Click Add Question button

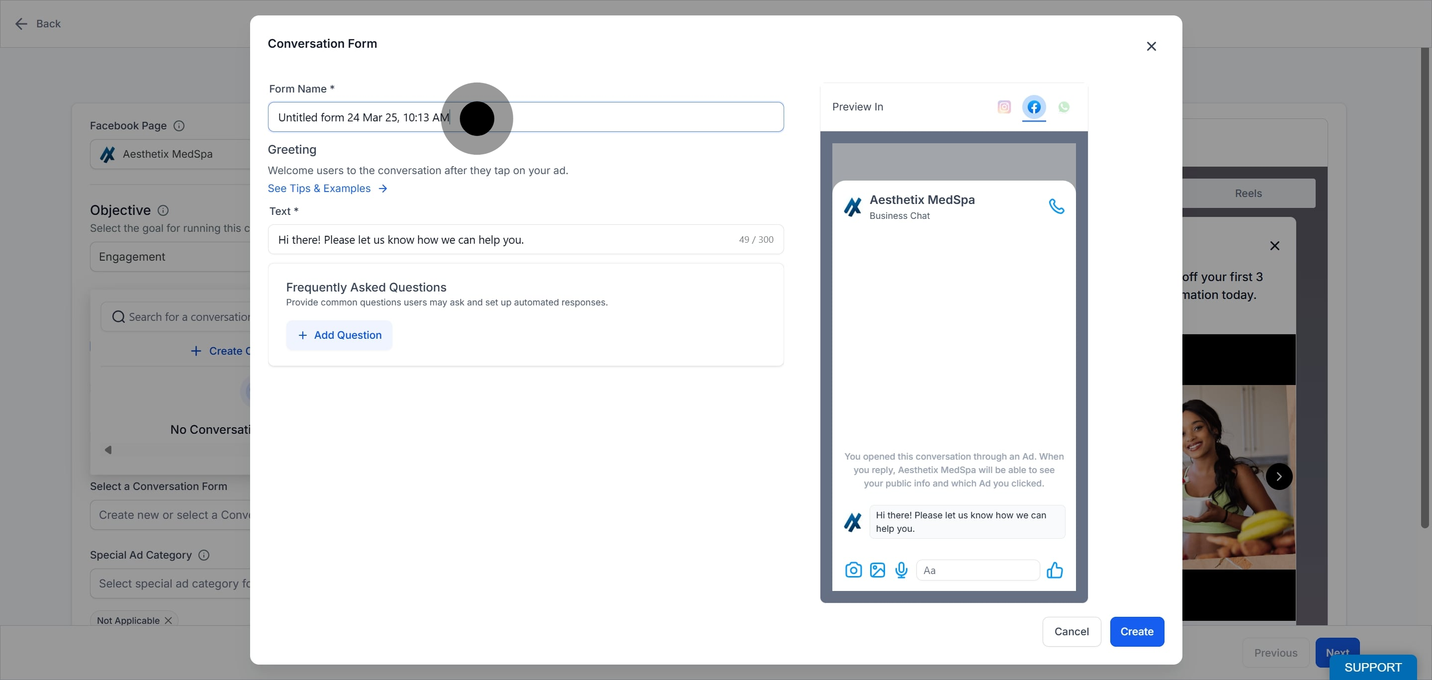click(339, 335)
